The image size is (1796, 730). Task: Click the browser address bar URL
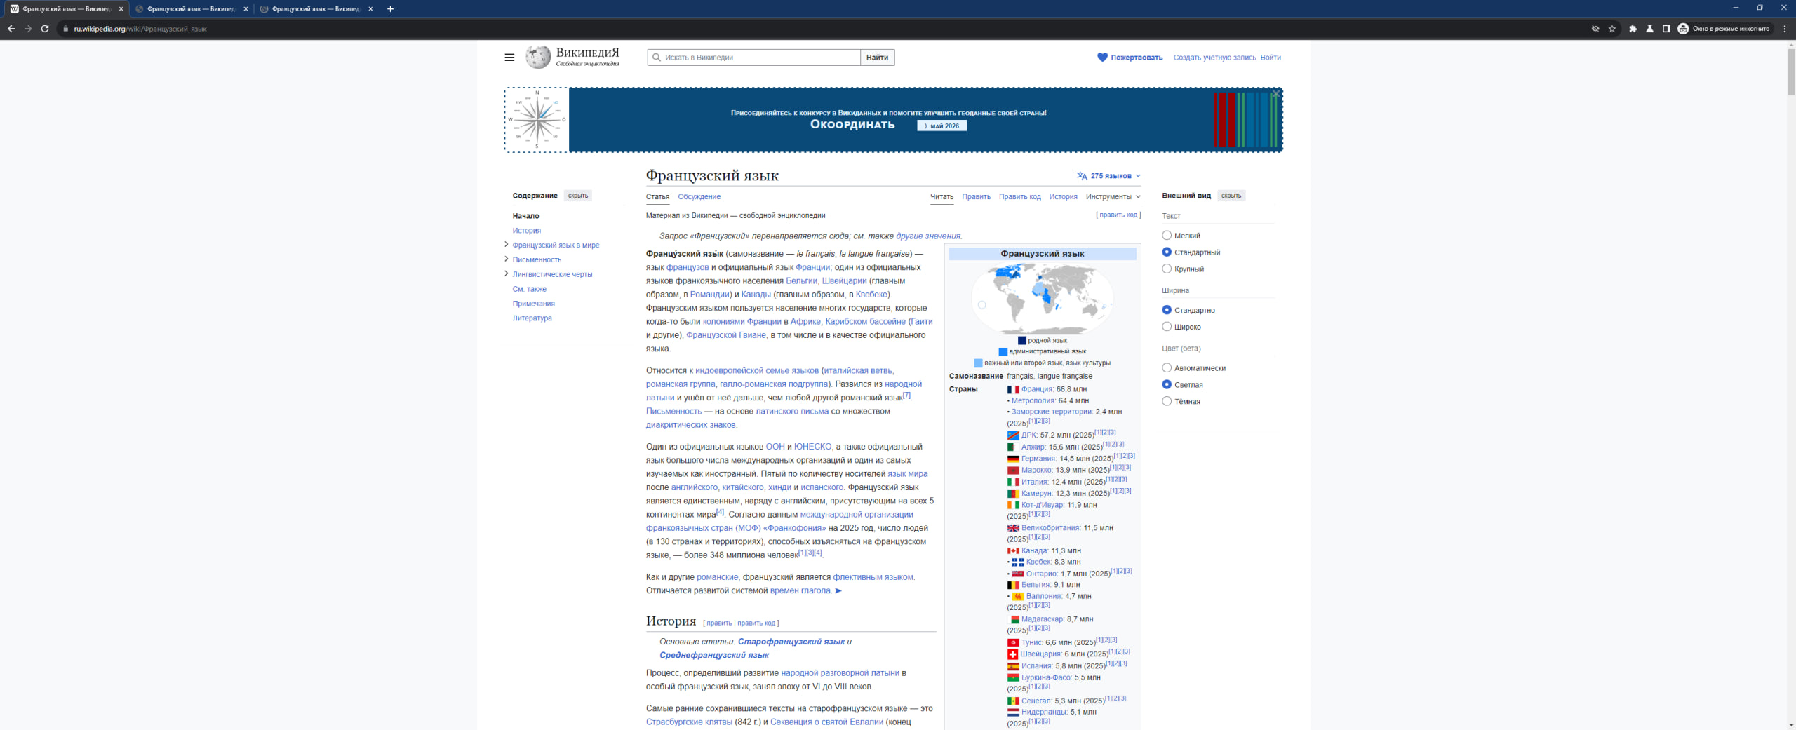coord(140,29)
